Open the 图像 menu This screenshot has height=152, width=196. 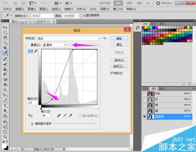coord(32,9)
